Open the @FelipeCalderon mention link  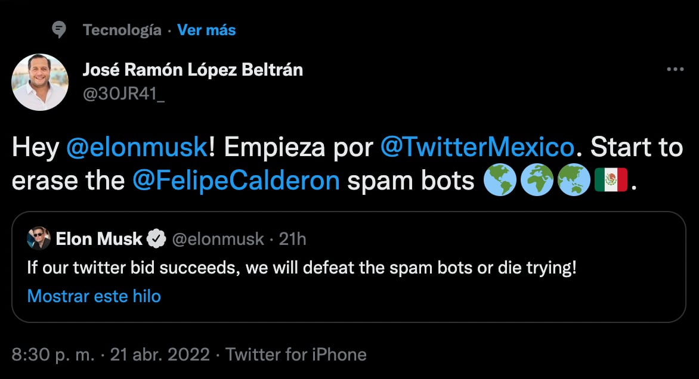pyautogui.click(x=236, y=181)
